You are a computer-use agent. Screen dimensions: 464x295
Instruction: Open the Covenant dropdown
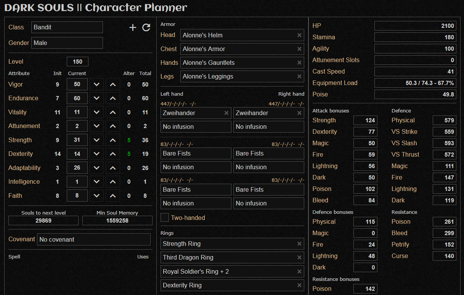tap(94, 239)
